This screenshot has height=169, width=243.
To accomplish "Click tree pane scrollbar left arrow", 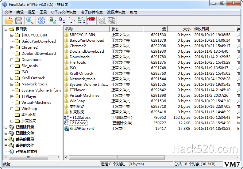I will point(6,157).
